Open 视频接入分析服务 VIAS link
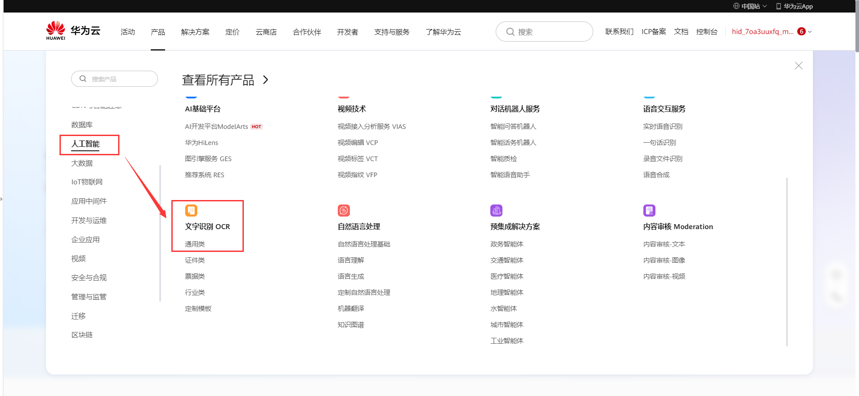859x396 pixels. pos(372,127)
